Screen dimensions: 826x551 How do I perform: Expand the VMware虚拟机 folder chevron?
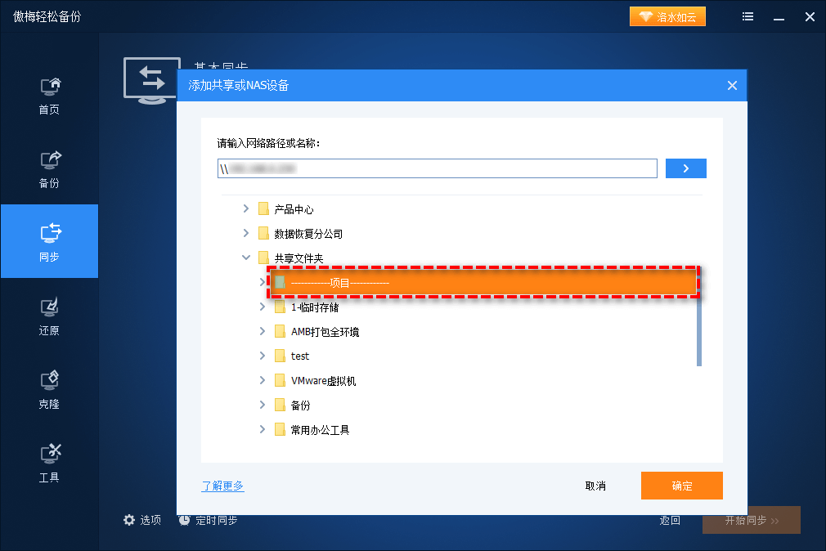263,381
